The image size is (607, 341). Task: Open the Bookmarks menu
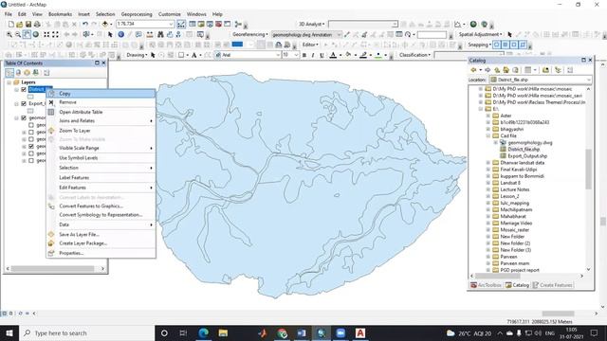tap(60, 14)
